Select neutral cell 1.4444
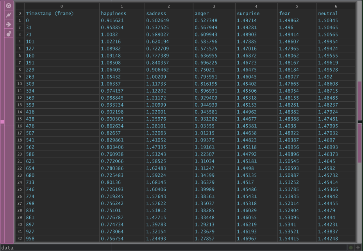Screen dimensions: 363x251 (336, 217)
